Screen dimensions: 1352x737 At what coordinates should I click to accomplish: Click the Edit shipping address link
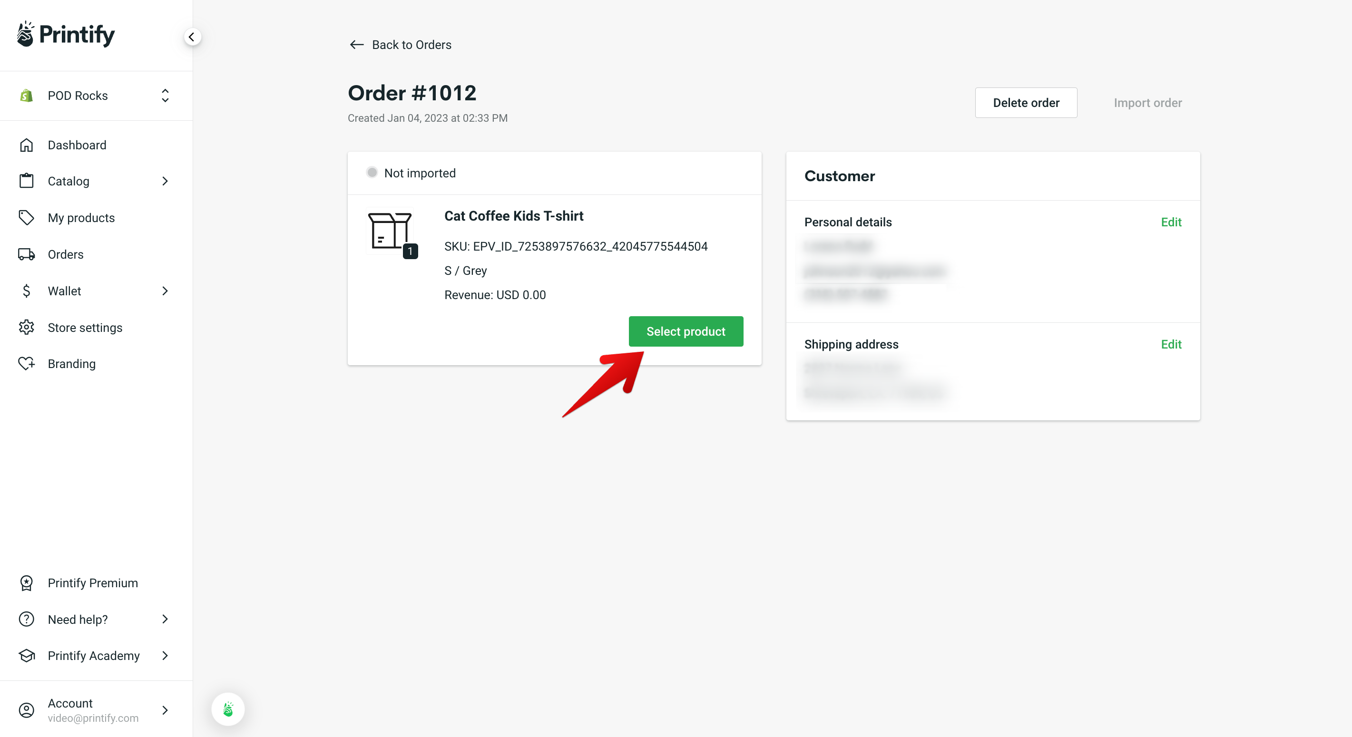(1171, 344)
